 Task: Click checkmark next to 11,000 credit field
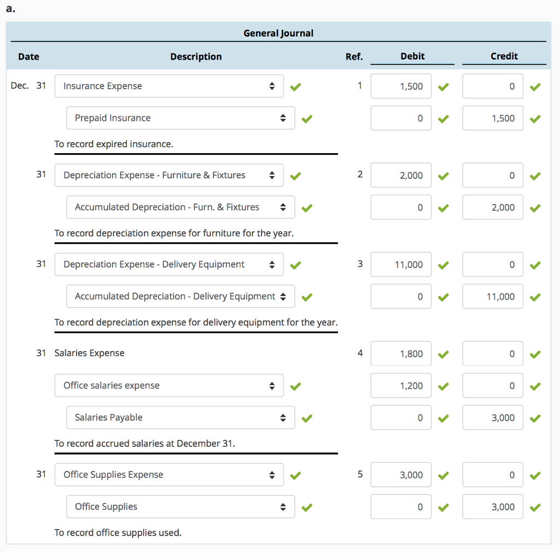coord(535,296)
